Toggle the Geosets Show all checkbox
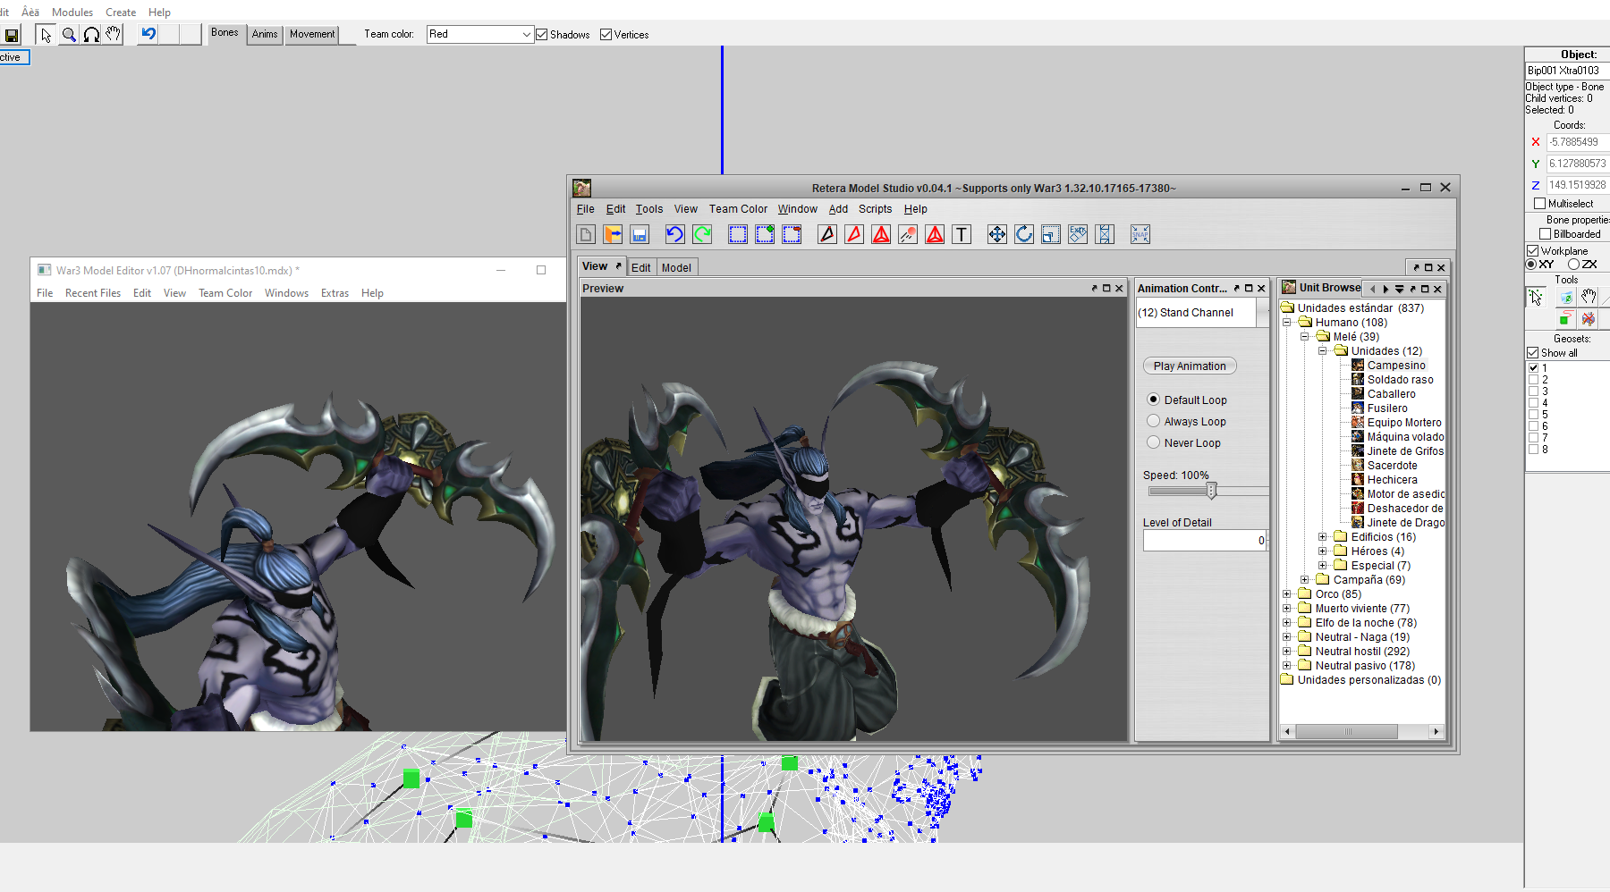The image size is (1610, 892). [1532, 353]
